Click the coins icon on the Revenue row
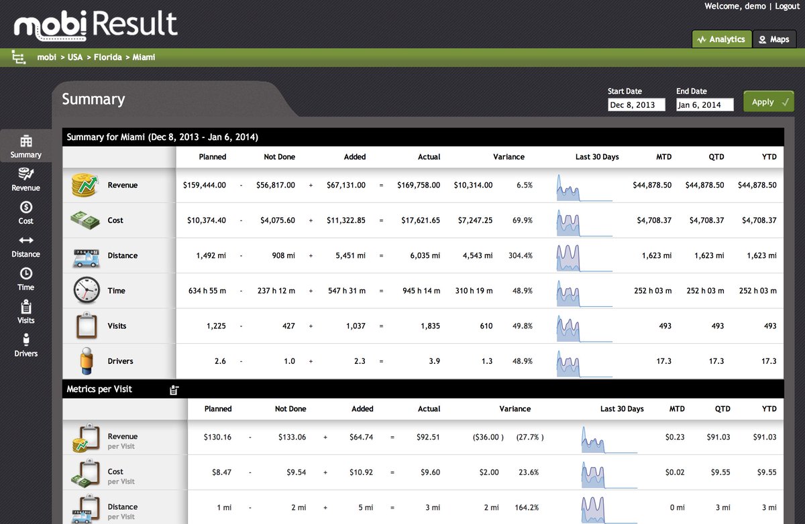Image resolution: width=805 pixels, height=524 pixels. 83,184
